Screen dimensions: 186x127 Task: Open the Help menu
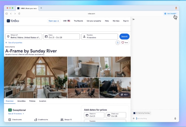pos(107,21)
